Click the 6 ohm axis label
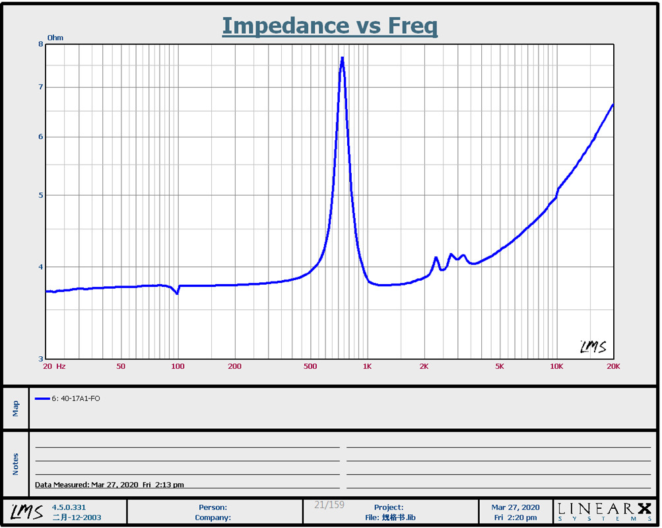The width and height of the screenshot is (662, 528). tap(40, 137)
